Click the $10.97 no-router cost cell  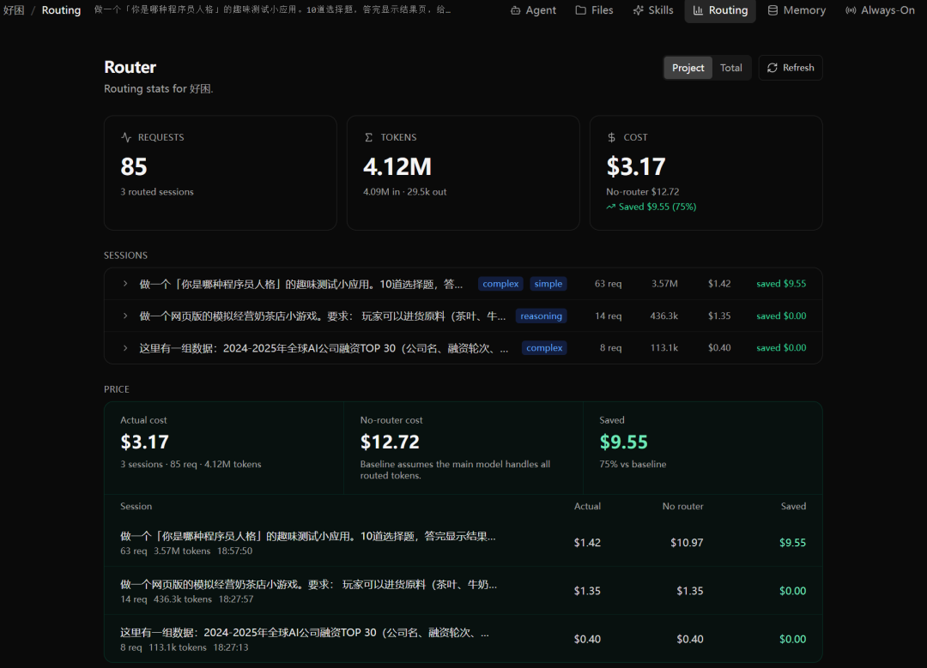687,543
